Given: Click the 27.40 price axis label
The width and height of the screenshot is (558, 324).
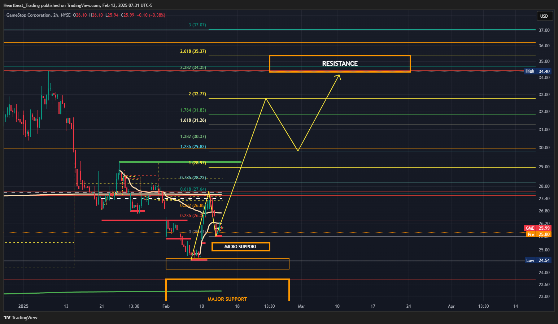Looking at the screenshot, I should 544,199.
